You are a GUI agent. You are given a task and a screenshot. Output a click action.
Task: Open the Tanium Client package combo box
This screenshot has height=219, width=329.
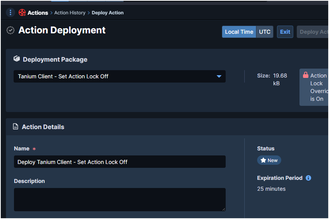coord(117,76)
